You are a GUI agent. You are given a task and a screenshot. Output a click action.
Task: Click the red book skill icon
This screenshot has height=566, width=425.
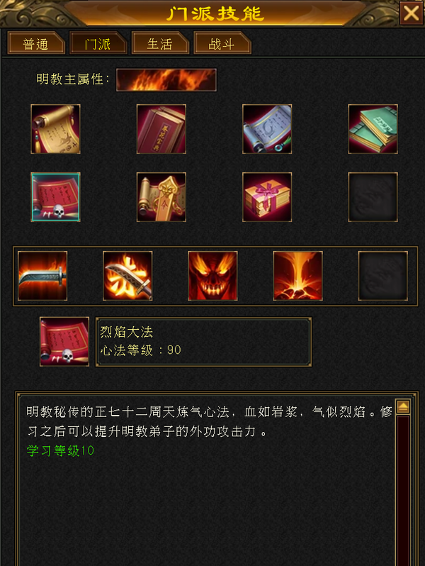coord(161,129)
